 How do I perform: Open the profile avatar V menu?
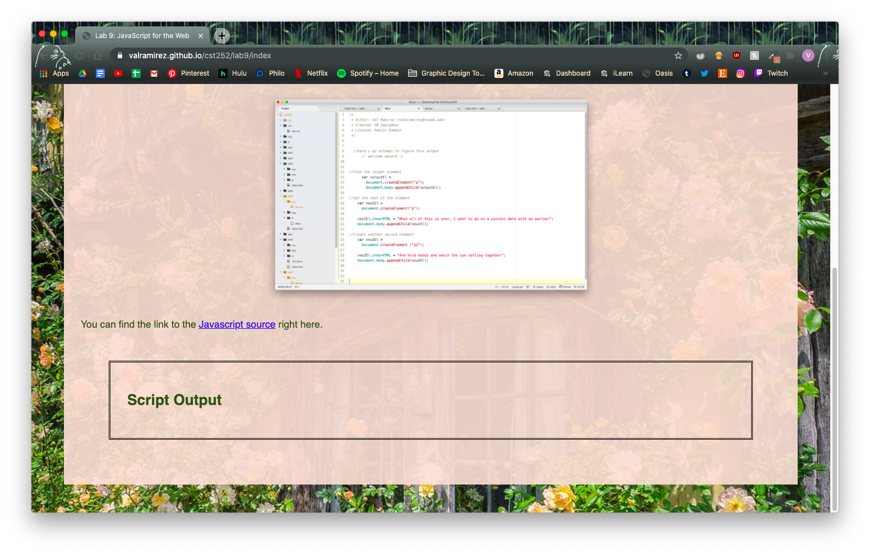(x=808, y=55)
